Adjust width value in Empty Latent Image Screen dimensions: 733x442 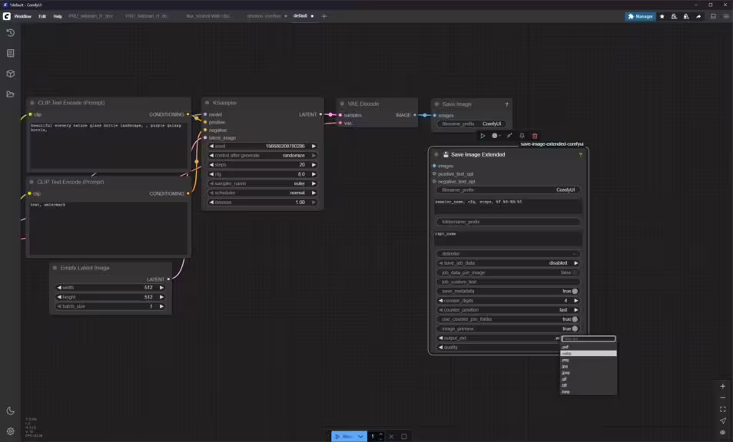pyautogui.click(x=111, y=288)
